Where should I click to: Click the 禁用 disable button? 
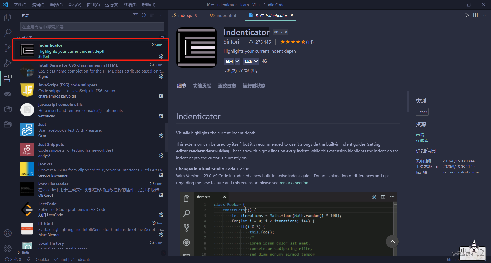click(229, 61)
